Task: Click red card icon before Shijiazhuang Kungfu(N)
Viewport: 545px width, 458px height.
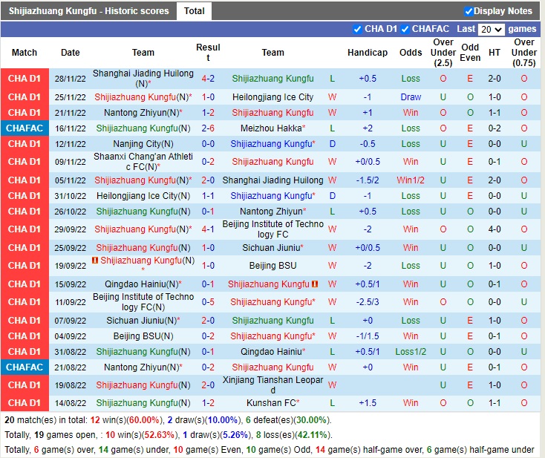Action: [95, 261]
